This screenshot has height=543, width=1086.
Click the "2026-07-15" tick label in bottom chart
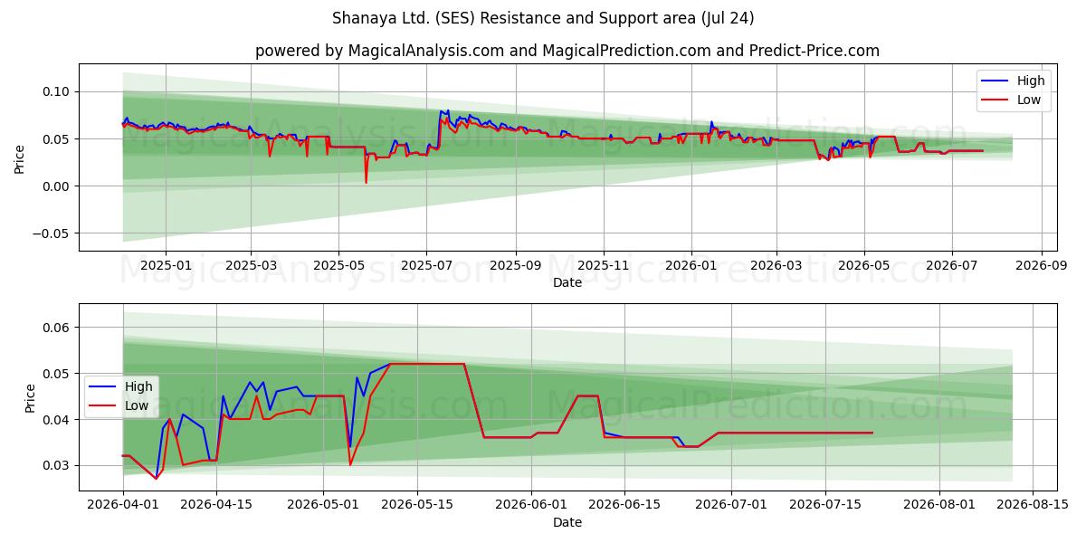pos(827,503)
